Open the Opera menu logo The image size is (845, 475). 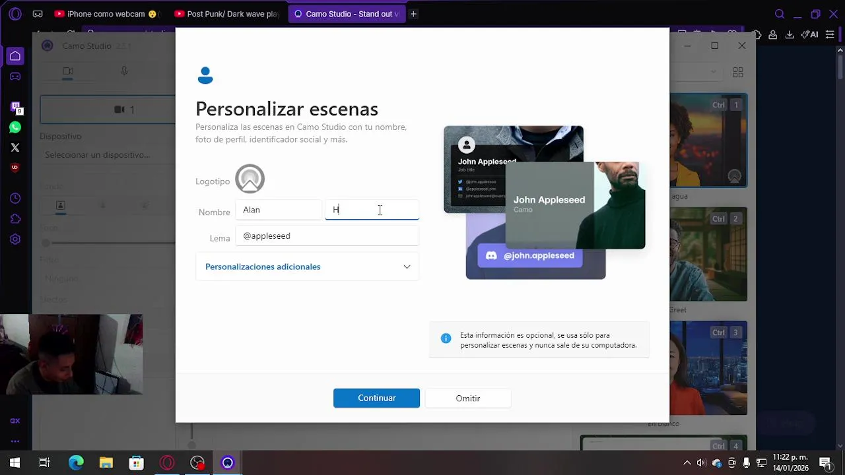(x=15, y=14)
